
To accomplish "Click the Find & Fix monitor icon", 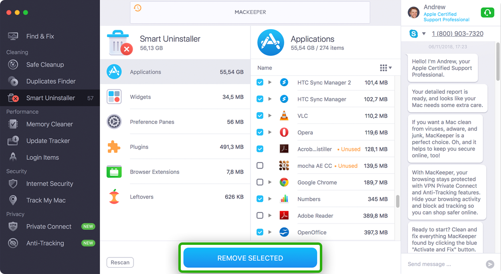I will click(x=13, y=36).
